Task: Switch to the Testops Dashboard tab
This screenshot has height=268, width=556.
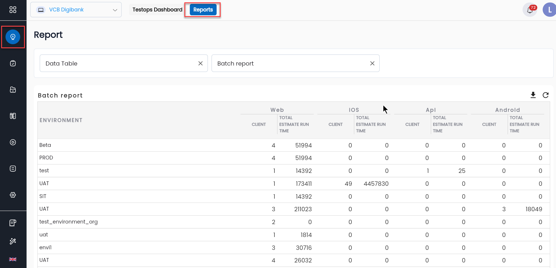Action: (x=157, y=10)
